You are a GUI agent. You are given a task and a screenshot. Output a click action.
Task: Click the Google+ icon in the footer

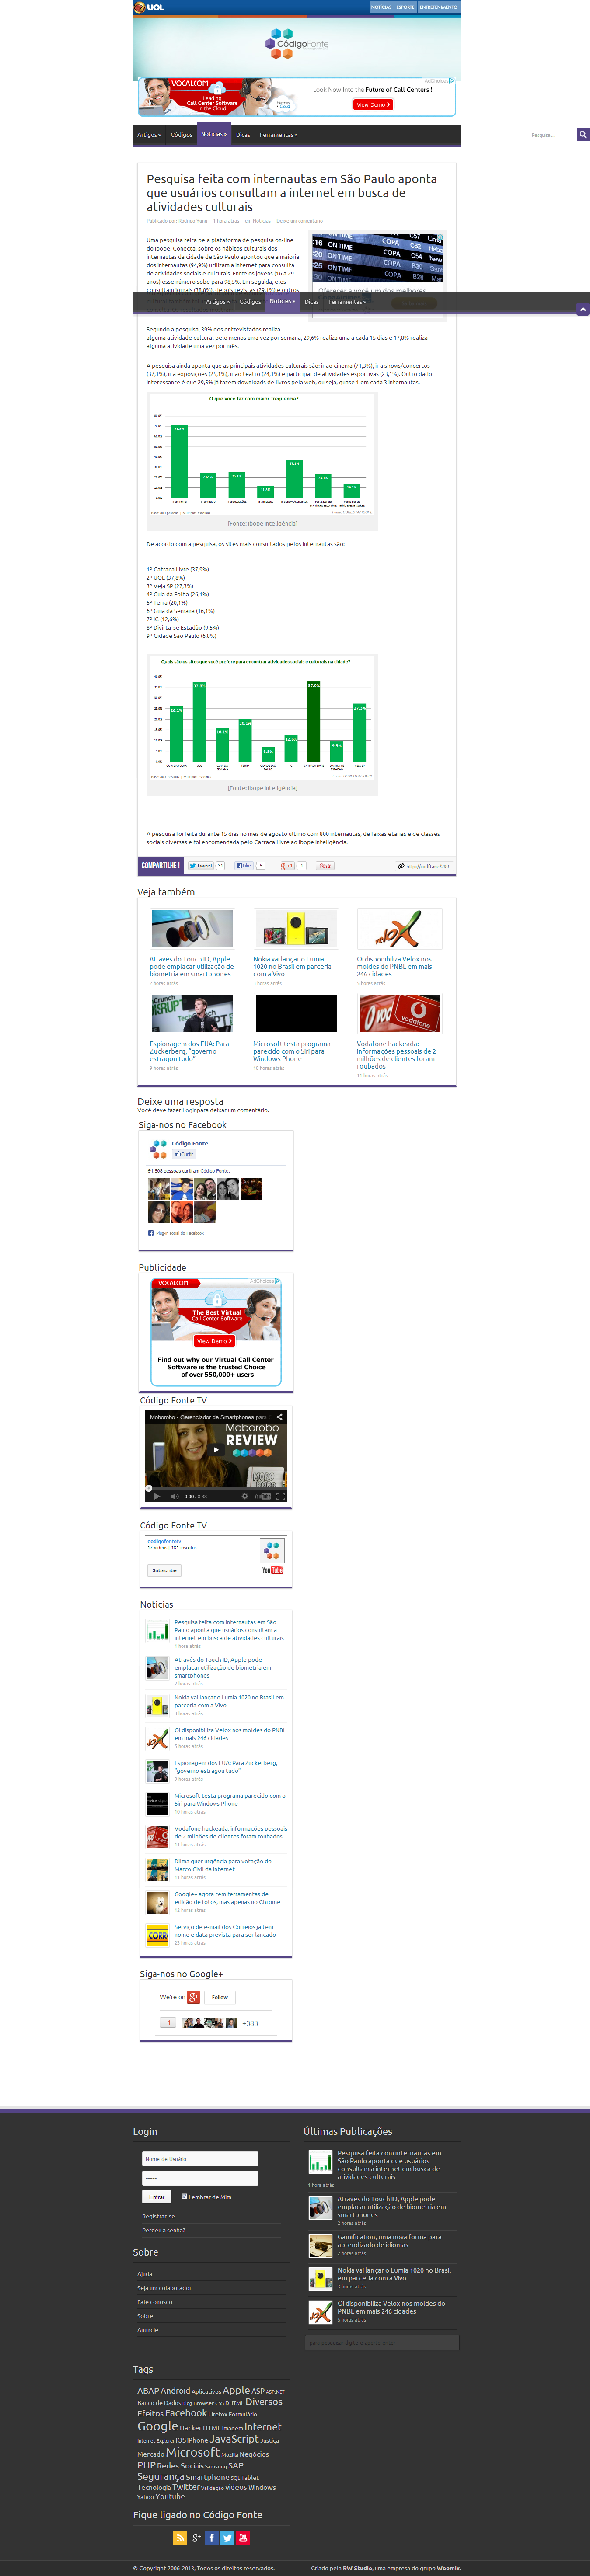(x=196, y=2538)
